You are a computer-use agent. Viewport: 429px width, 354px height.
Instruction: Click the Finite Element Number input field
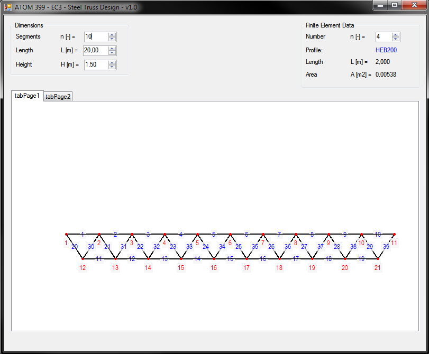coord(384,36)
